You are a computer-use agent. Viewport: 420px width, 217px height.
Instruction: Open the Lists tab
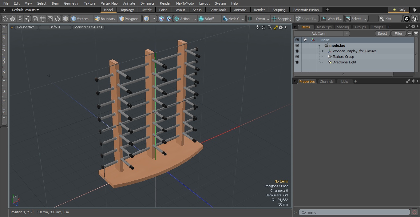(x=344, y=82)
